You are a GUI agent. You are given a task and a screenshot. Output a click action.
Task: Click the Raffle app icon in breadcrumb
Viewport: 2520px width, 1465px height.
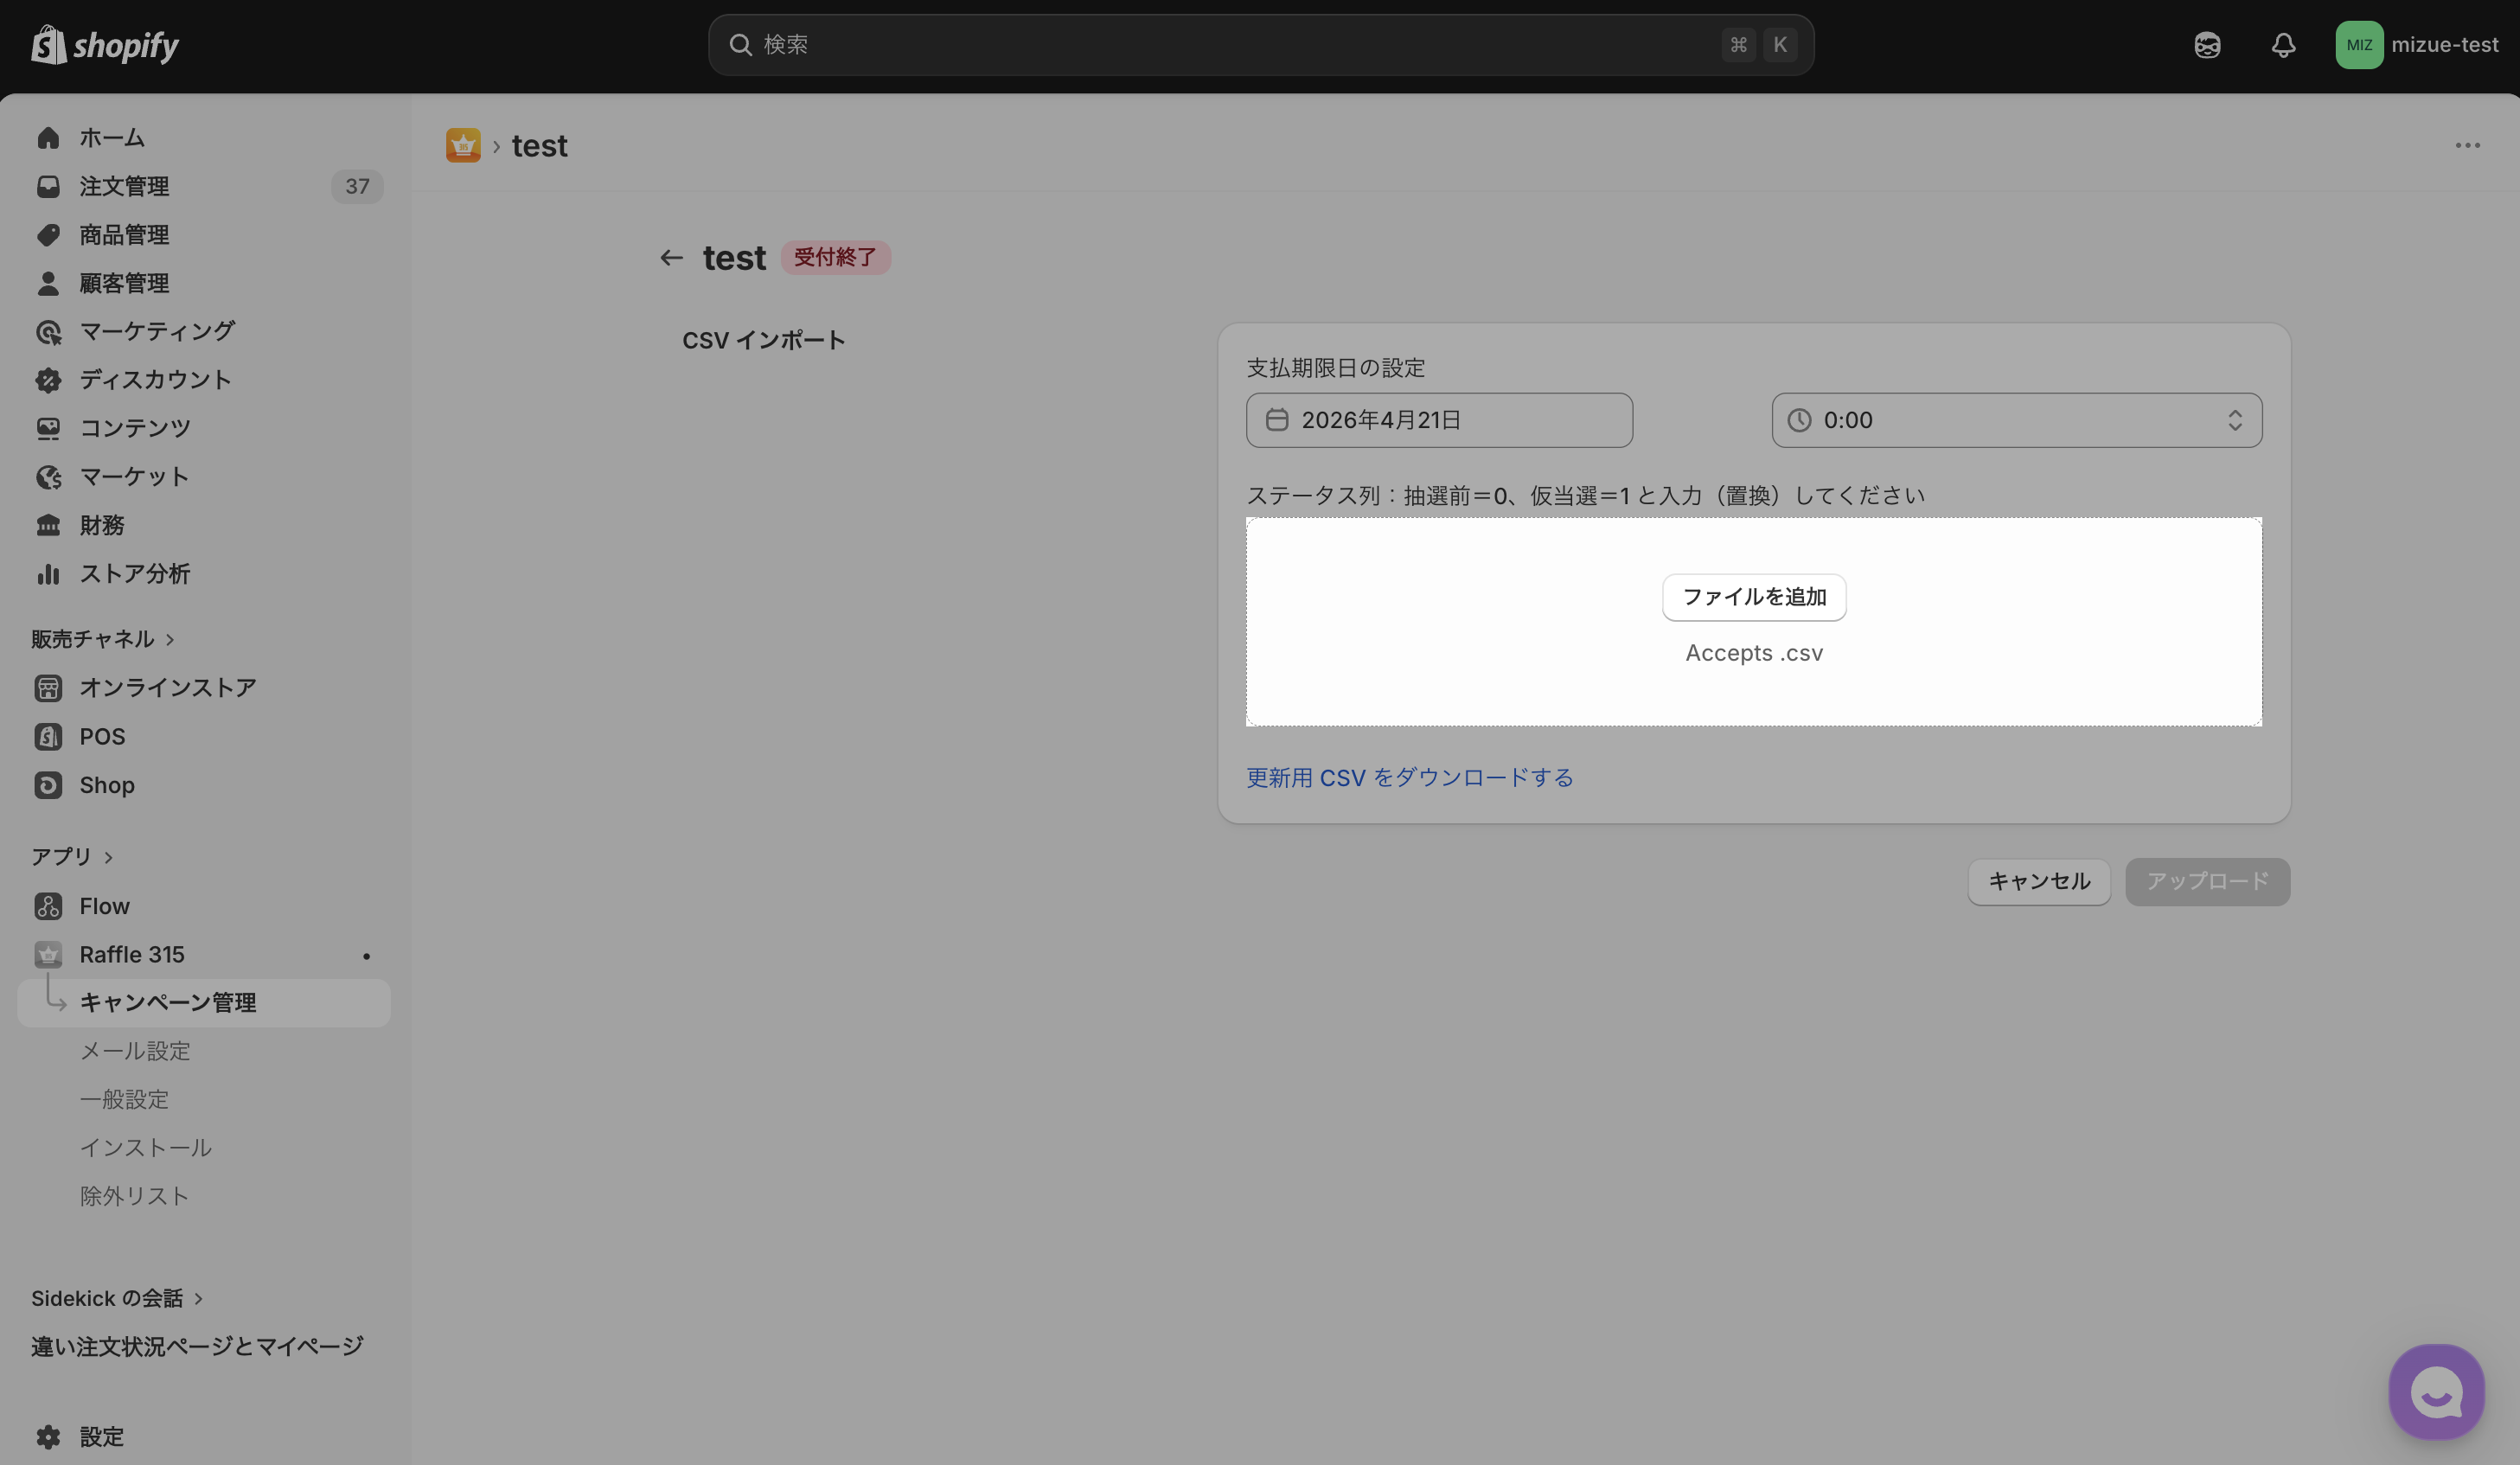click(x=463, y=145)
